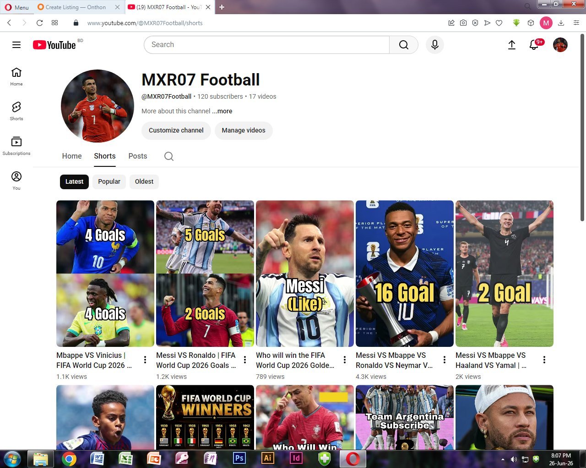Open the Messi VS Ronaldo FIFA title link
This screenshot has height=468, width=586.
pos(196,360)
